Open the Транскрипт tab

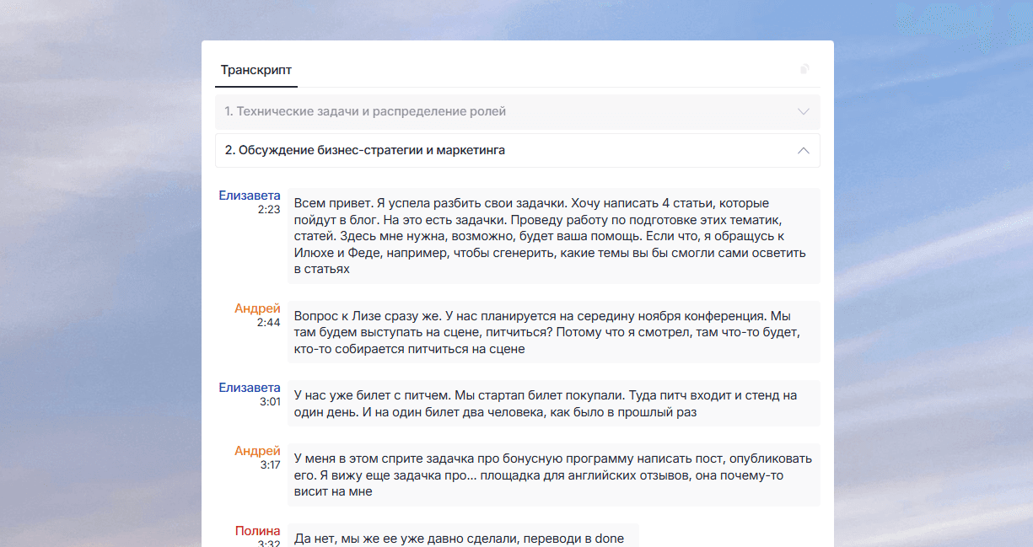[256, 70]
